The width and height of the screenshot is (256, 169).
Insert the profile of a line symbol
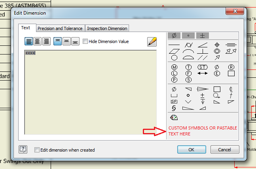[188, 51]
